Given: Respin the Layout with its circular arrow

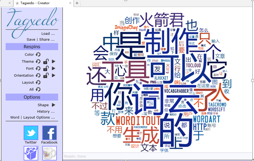Looking at the screenshot, I should (x=38, y=82).
